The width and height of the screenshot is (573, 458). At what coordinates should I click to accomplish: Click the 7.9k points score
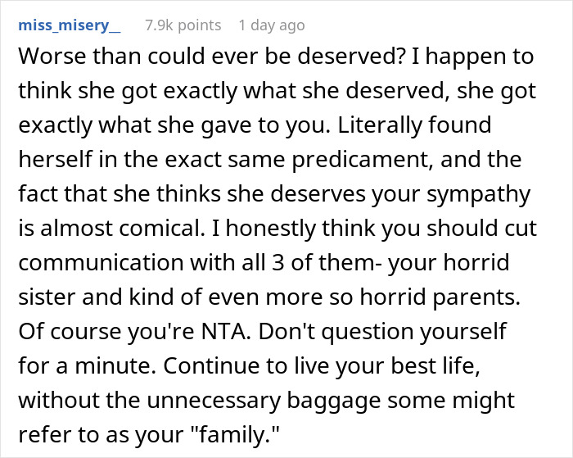pos(183,25)
